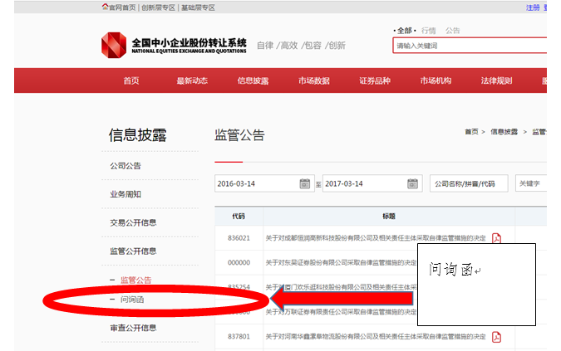Select 问询函 in the sidebar
Image resolution: width=561 pixels, height=351 pixels.
[x=133, y=299]
